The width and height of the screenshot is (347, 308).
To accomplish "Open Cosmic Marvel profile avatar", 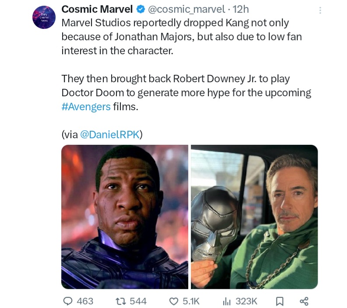I will (x=44, y=17).
